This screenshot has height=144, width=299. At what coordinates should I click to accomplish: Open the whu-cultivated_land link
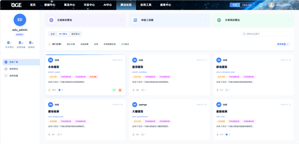click(226, 72)
